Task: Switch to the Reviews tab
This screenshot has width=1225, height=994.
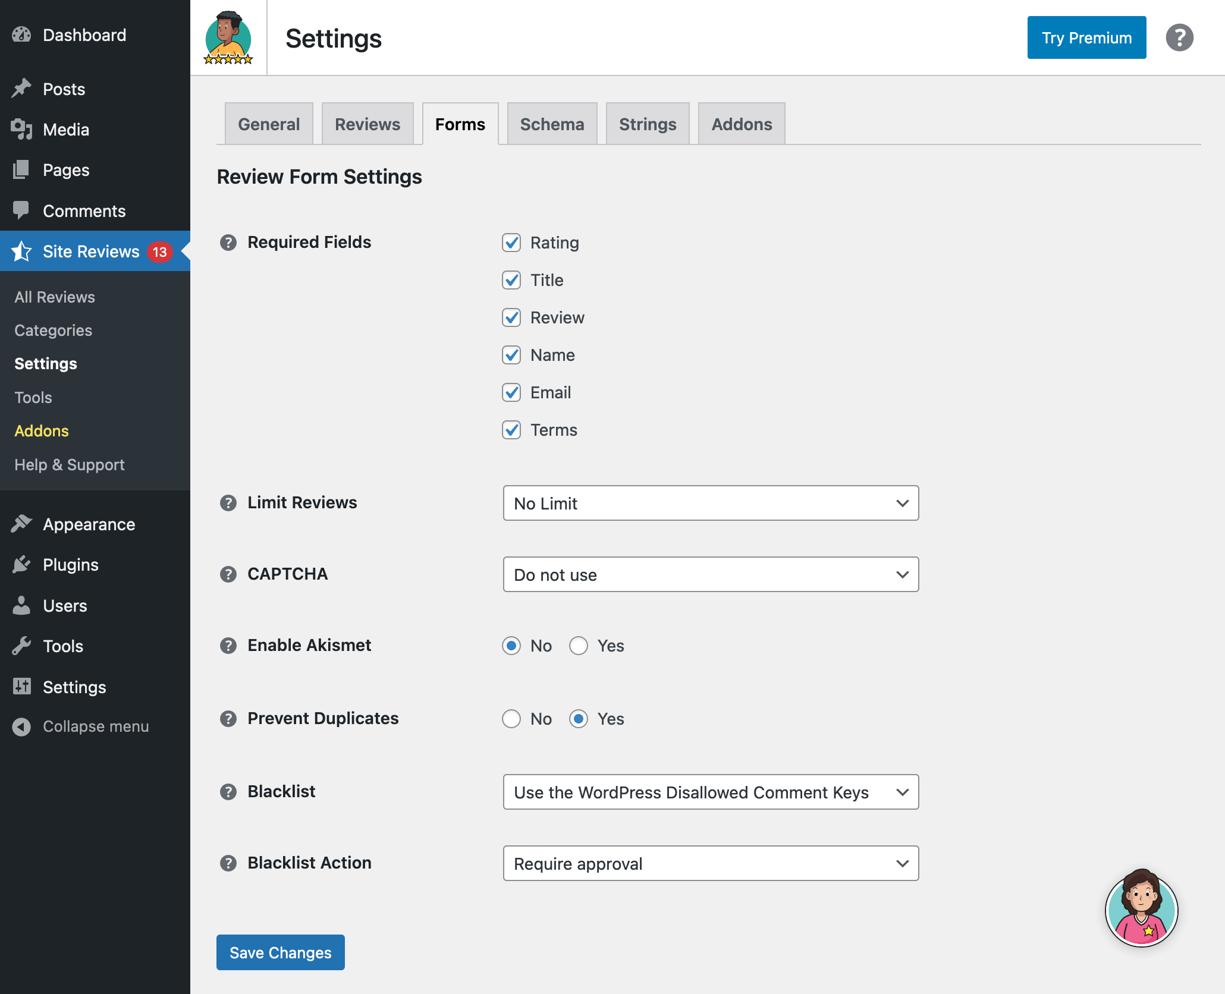Action: 367,124
